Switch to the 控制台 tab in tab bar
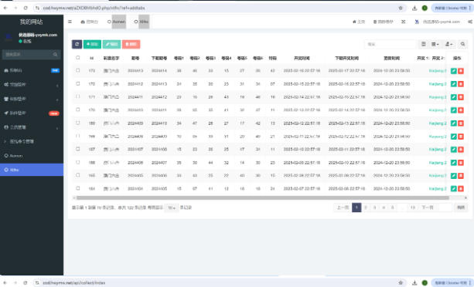Screen dimensions: 474x287 tap(90, 22)
